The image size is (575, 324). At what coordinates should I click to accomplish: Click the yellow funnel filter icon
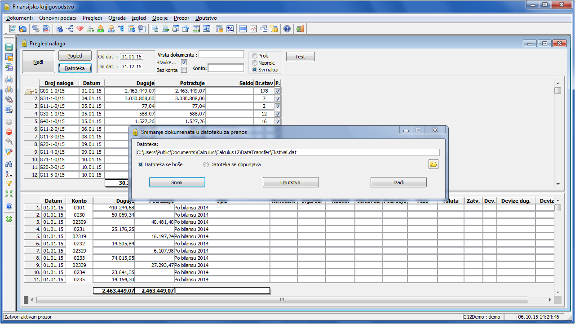(x=9, y=184)
